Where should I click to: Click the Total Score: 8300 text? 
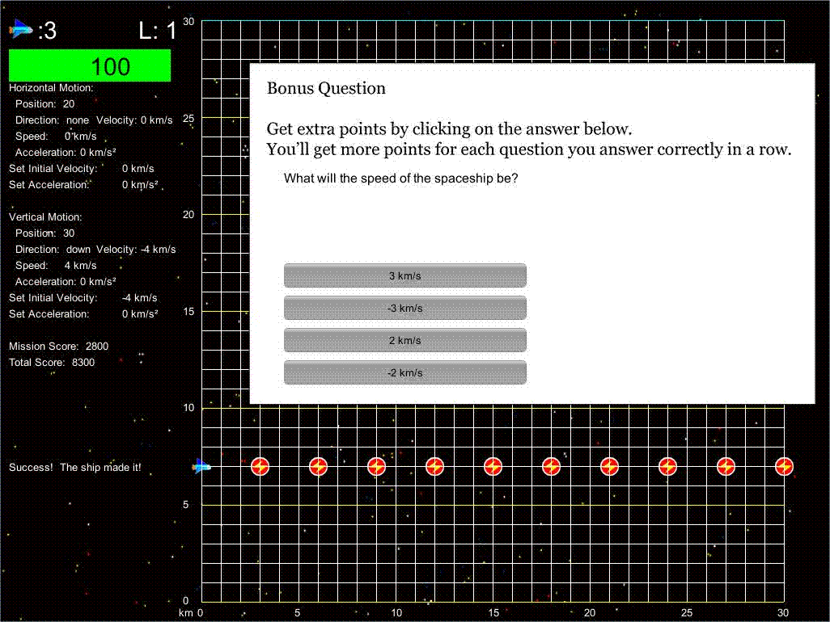[x=52, y=363]
